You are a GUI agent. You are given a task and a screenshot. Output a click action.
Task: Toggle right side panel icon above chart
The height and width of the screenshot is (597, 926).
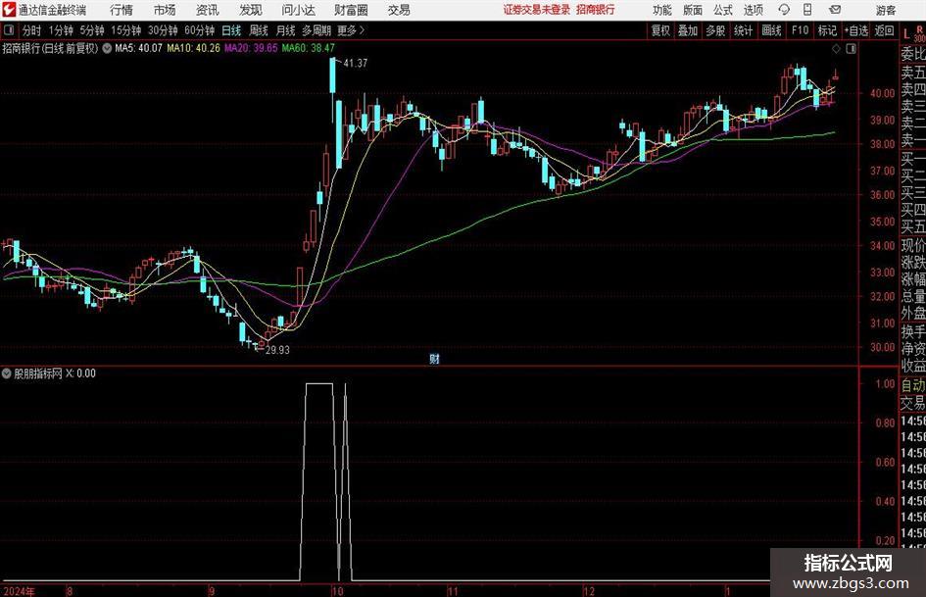851,48
